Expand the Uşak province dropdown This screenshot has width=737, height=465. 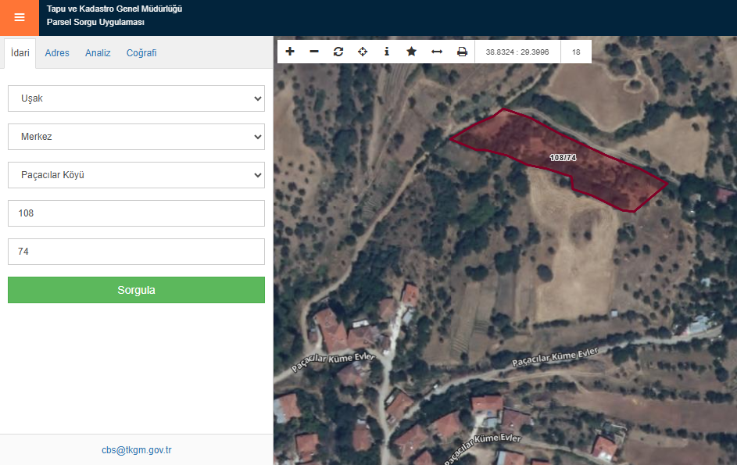pyautogui.click(x=136, y=98)
